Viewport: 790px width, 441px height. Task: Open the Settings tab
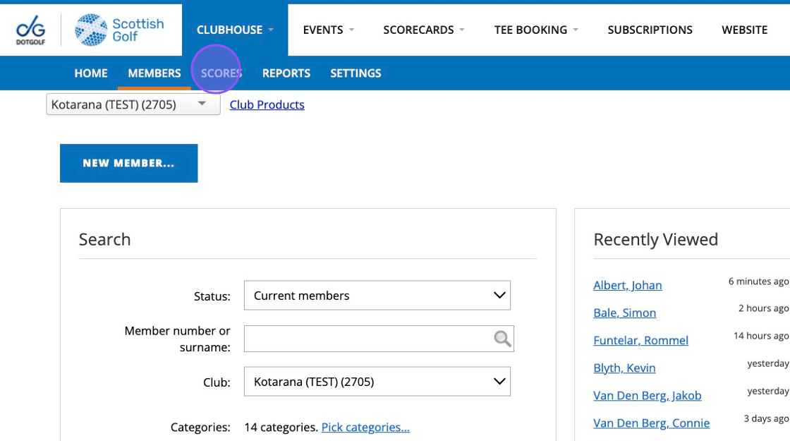(x=355, y=73)
